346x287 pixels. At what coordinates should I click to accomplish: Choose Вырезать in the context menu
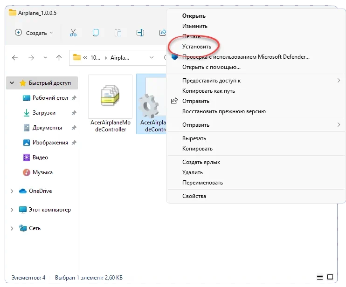194,138
